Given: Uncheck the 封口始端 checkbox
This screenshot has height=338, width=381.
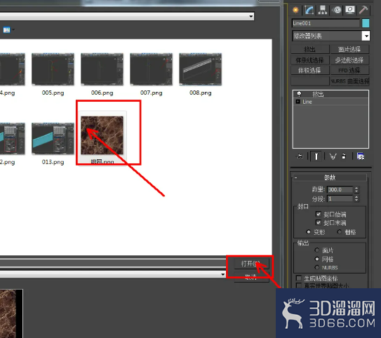Looking at the screenshot, I should coord(319,214).
